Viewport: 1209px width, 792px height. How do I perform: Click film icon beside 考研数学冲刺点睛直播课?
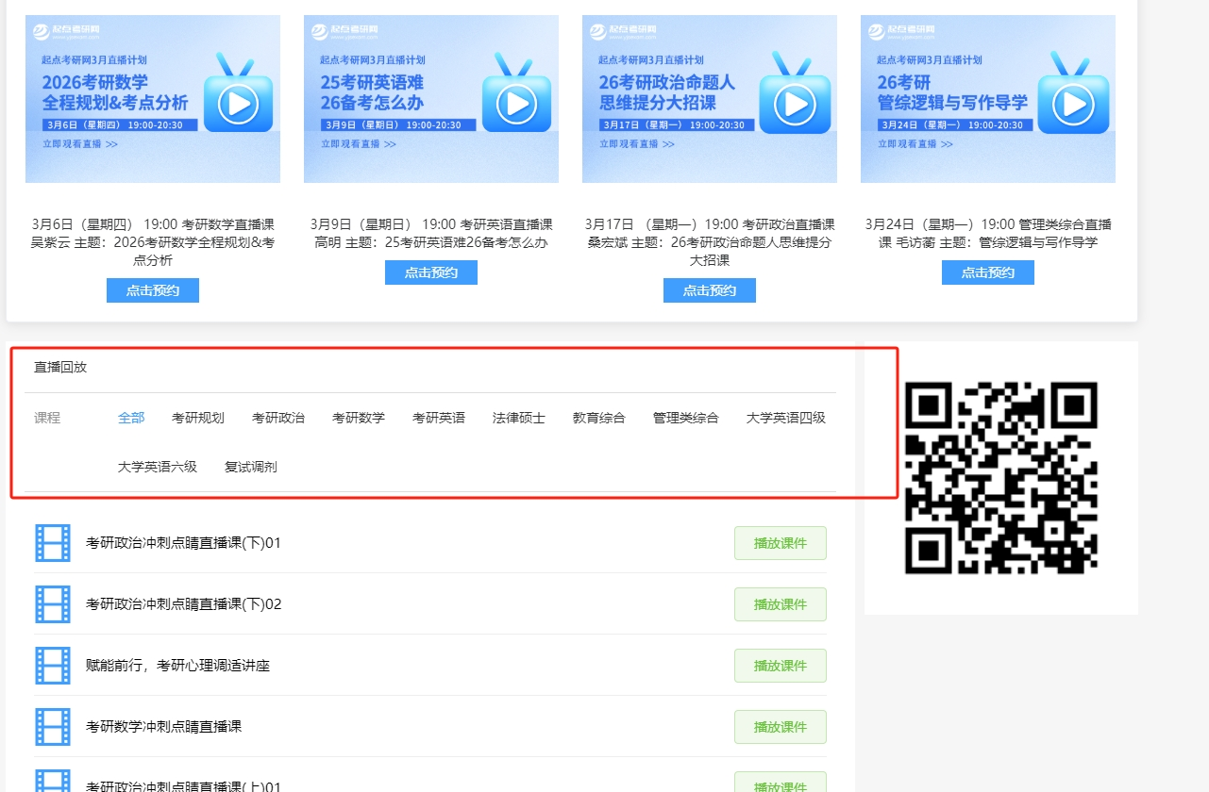53,727
